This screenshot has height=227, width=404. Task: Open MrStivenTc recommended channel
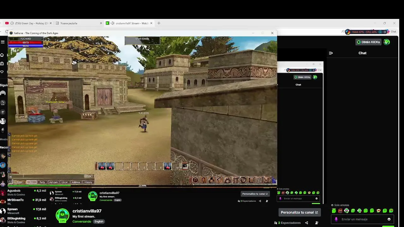pyautogui.click(x=23, y=201)
